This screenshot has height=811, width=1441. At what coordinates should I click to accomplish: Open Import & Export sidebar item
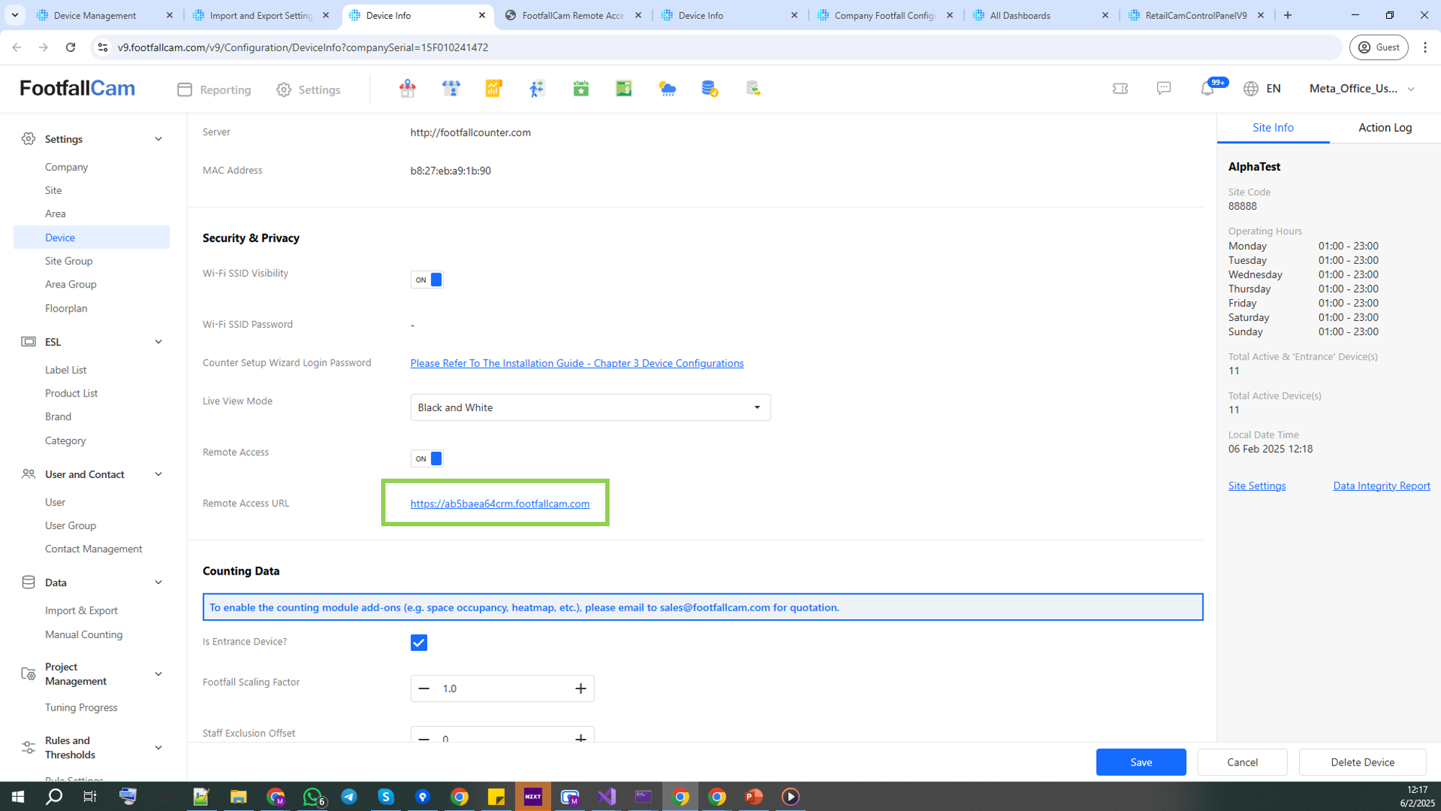coord(81,611)
